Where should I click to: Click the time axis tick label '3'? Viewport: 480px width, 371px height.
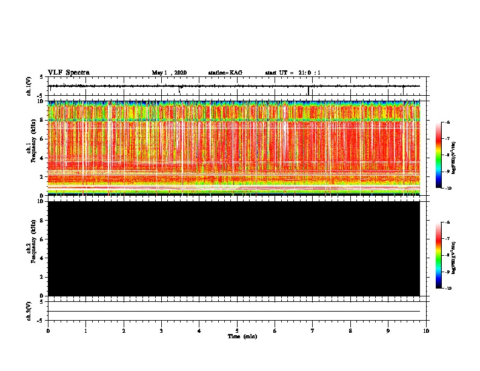tap(161, 331)
